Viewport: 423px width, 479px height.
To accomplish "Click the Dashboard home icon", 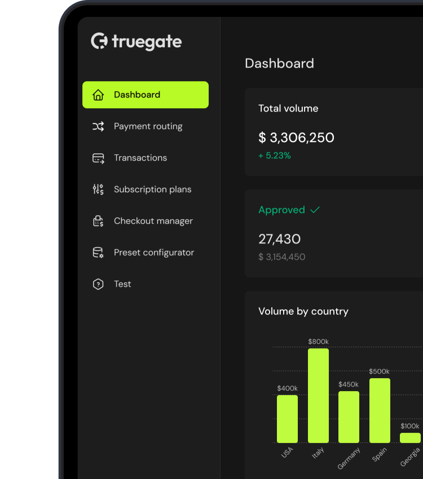I will [98, 95].
